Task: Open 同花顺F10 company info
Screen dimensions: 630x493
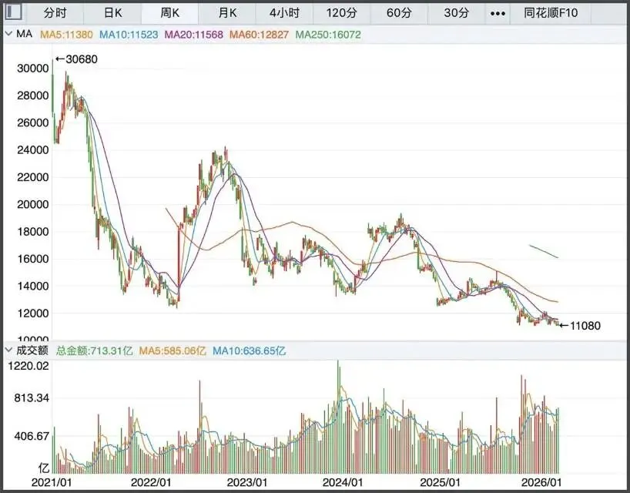Action: 551,13
